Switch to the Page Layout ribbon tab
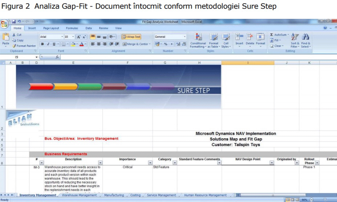 coord(51,28)
